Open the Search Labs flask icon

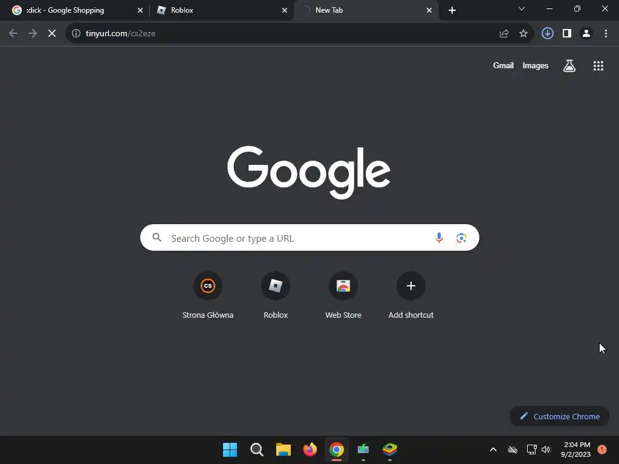coord(569,66)
